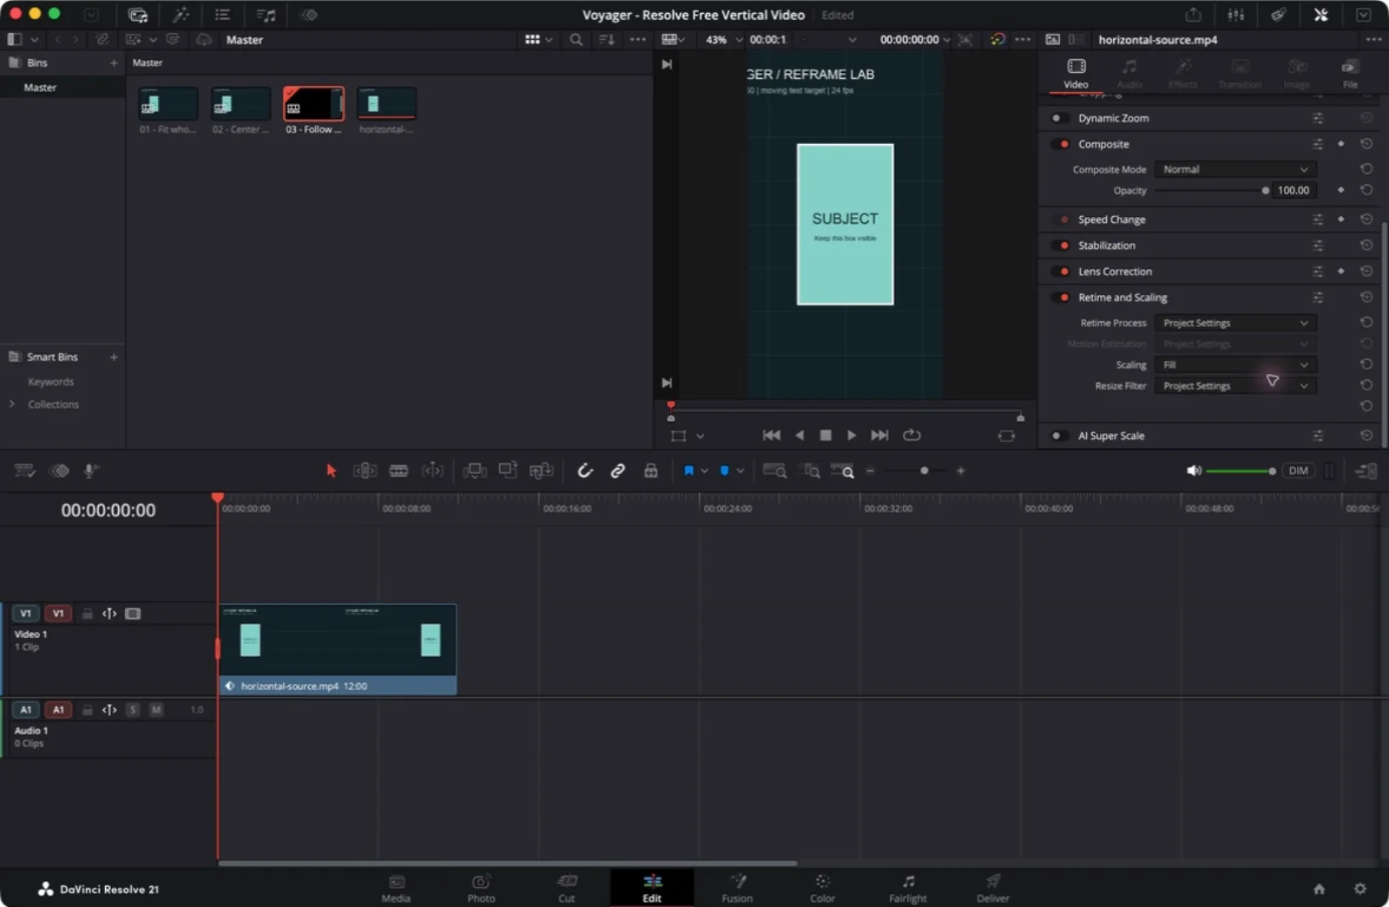Switch to the Video inspector tab

1076,74
